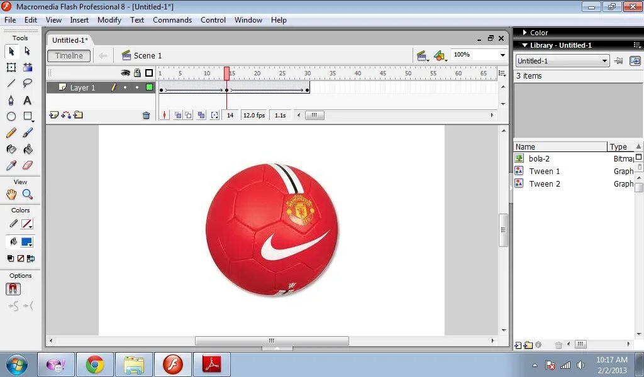Open the Edit Scene dropdown
The image size is (644, 377).
[x=422, y=56]
